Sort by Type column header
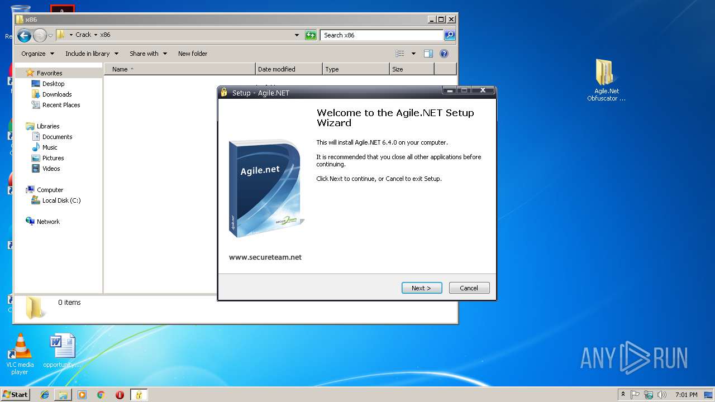 point(356,69)
